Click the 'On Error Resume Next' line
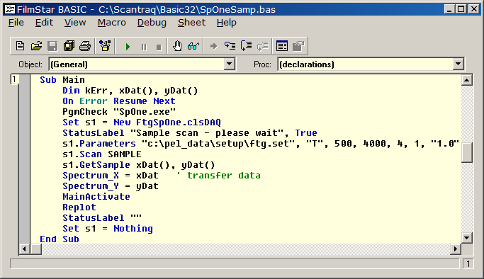This screenshot has height=279, width=484. click(119, 101)
